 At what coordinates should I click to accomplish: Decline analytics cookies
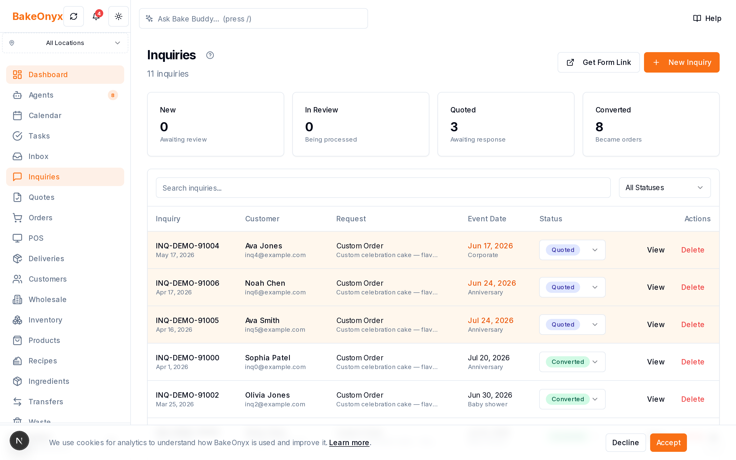tap(625, 442)
